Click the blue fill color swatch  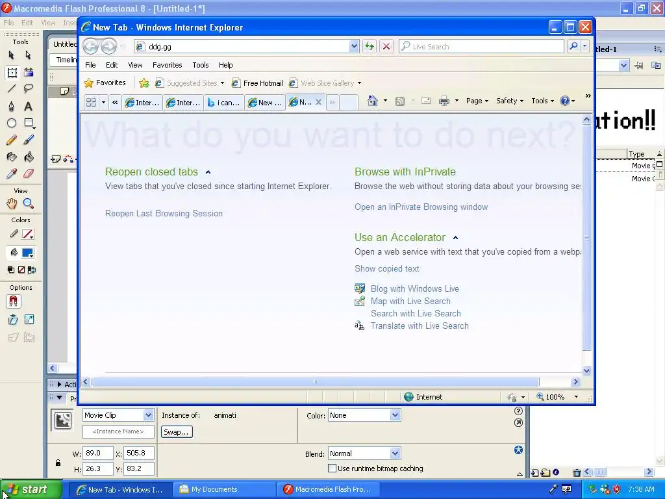(28, 253)
